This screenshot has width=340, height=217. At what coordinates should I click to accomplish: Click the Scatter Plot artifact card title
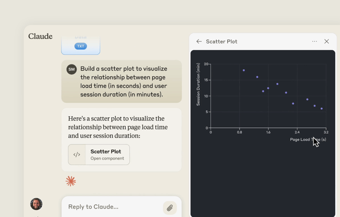106,151
